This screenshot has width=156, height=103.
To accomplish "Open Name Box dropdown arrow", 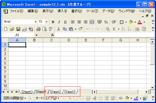I will 36,35.
